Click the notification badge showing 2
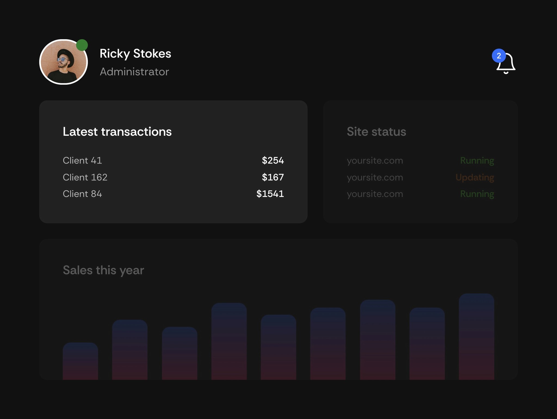Image resolution: width=557 pixels, height=419 pixels. pyautogui.click(x=499, y=56)
